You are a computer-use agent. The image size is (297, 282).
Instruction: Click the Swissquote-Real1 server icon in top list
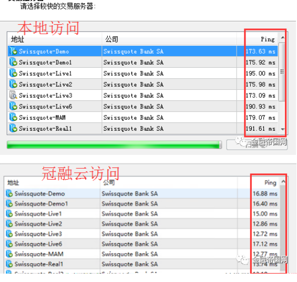(x=13, y=128)
